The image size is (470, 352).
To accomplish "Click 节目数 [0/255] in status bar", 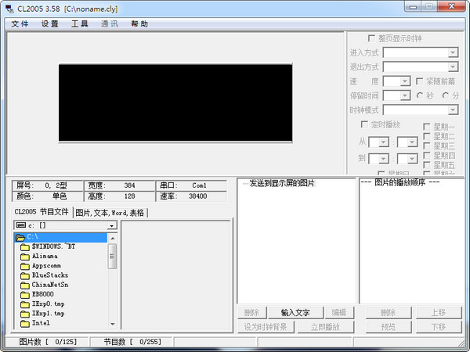I will tap(132, 342).
